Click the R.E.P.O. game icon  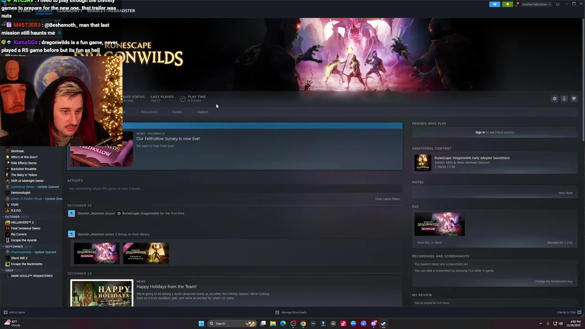(x=7, y=211)
